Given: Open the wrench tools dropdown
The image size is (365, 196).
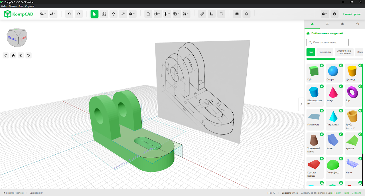Looking at the screenshot, I should click(186, 14).
